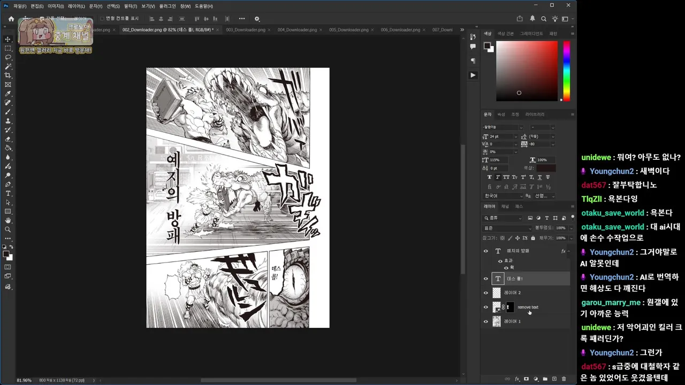Select the Rectangular Marquee tool
The image size is (685, 385).
(8, 48)
